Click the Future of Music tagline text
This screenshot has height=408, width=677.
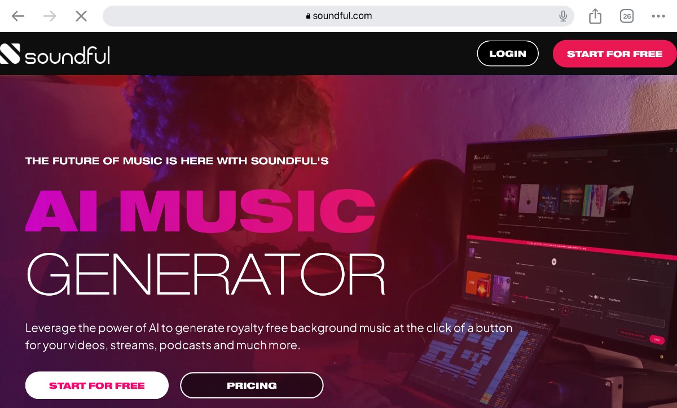177,161
